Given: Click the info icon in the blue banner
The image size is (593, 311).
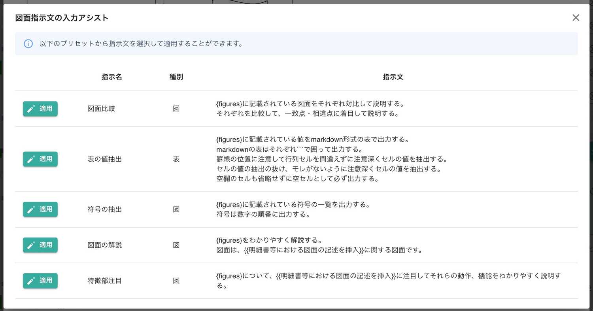Looking at the screenshot, I should pyautogui.click(x=28, y=43).
